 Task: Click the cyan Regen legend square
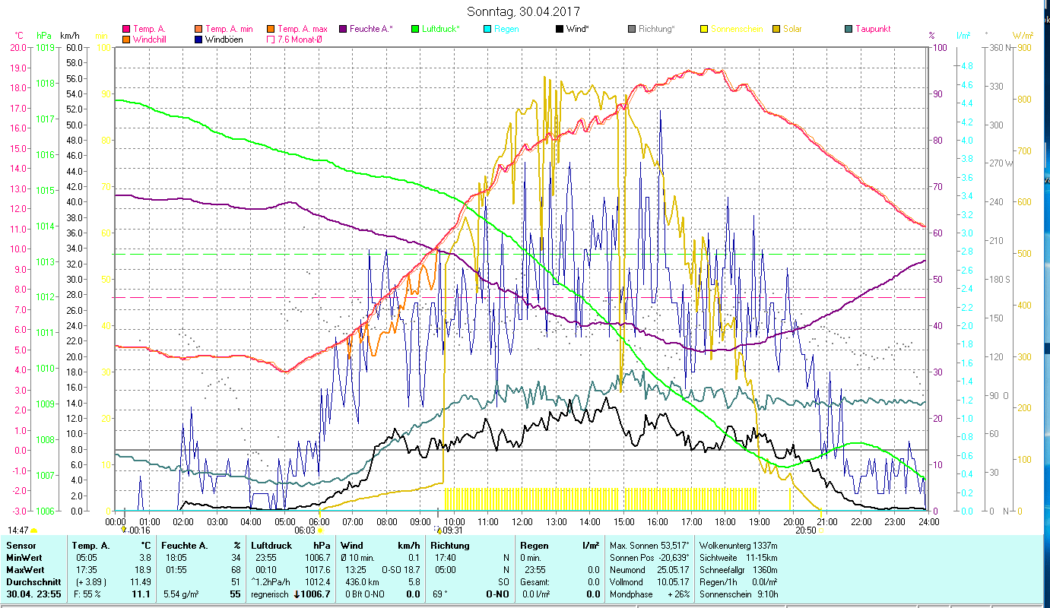487,29
